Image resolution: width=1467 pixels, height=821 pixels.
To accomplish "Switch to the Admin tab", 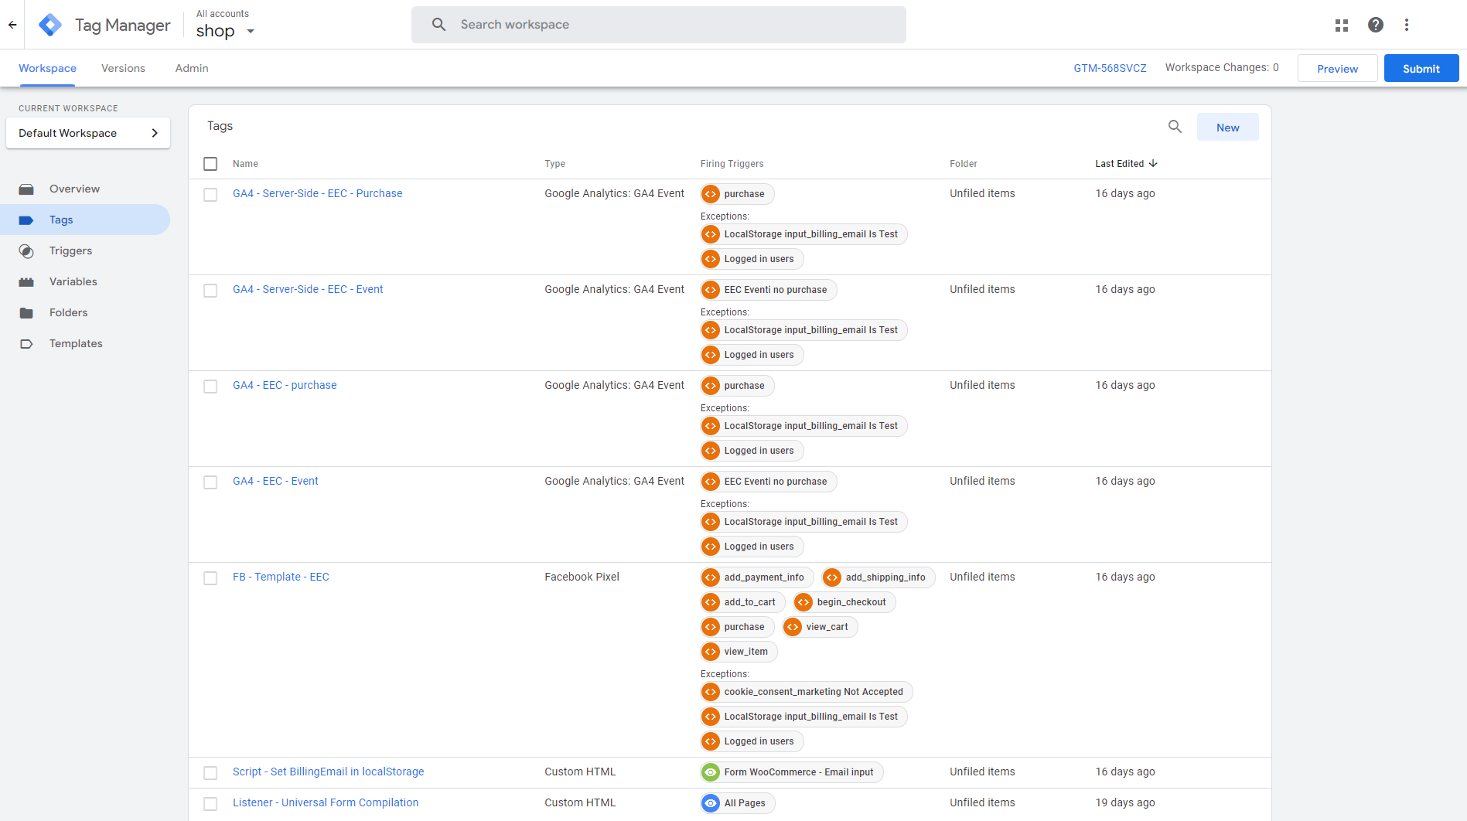I will pos(192,68).
